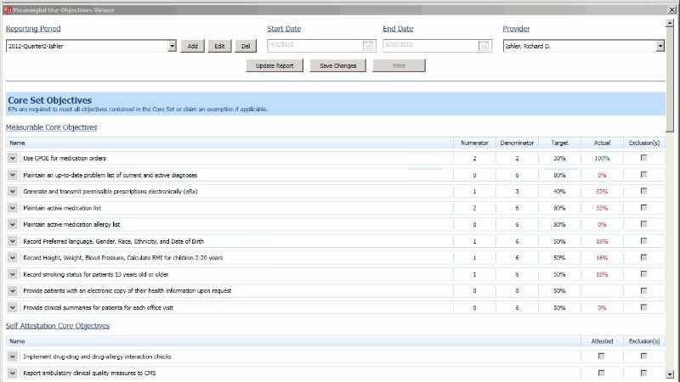Tick Attested for drug-drug interaction checks

(602, 357)
